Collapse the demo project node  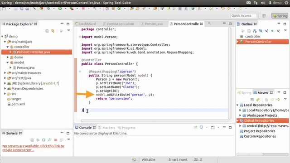coord(2,37)
